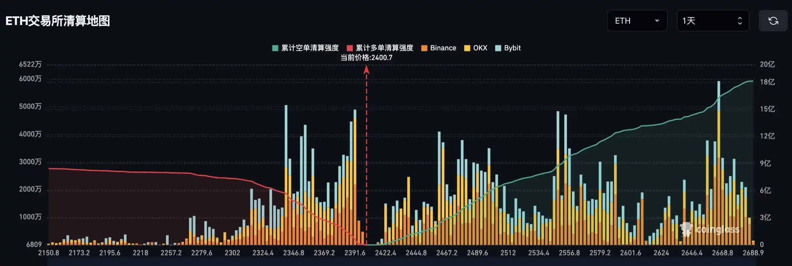Click the refresh chart icon button
Screen dimensions: 792x266
pyautogui.click(x=773, y=21)
